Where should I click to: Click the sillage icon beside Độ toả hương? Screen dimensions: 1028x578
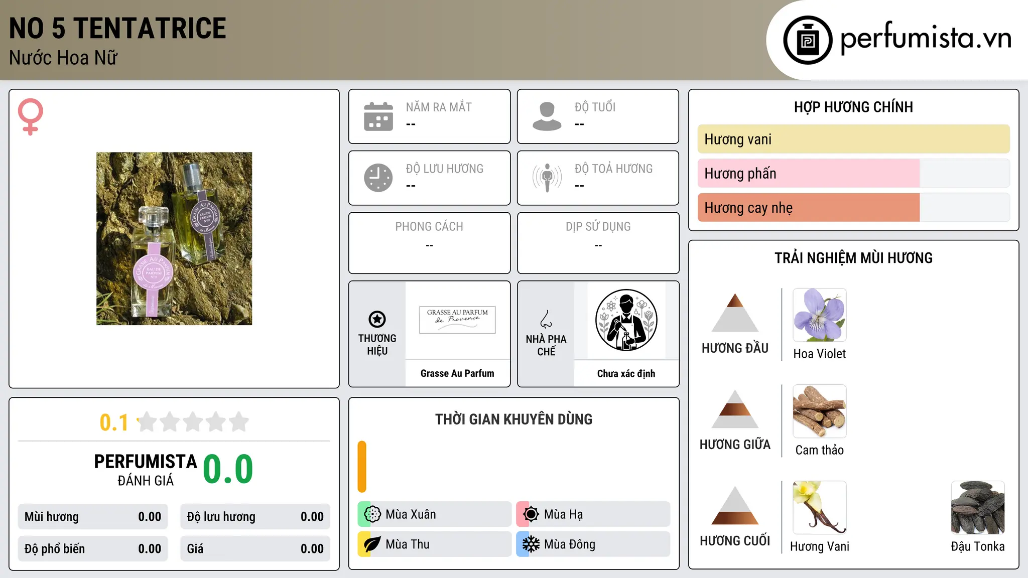[x=547, y=178]
